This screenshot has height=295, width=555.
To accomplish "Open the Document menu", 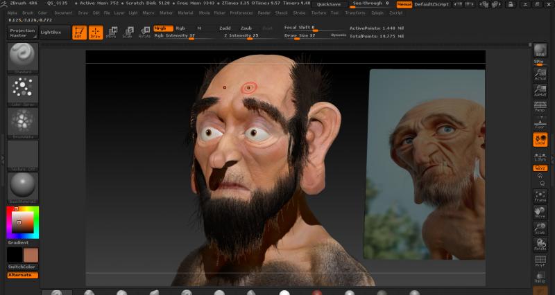I will (x=63, y=12).
